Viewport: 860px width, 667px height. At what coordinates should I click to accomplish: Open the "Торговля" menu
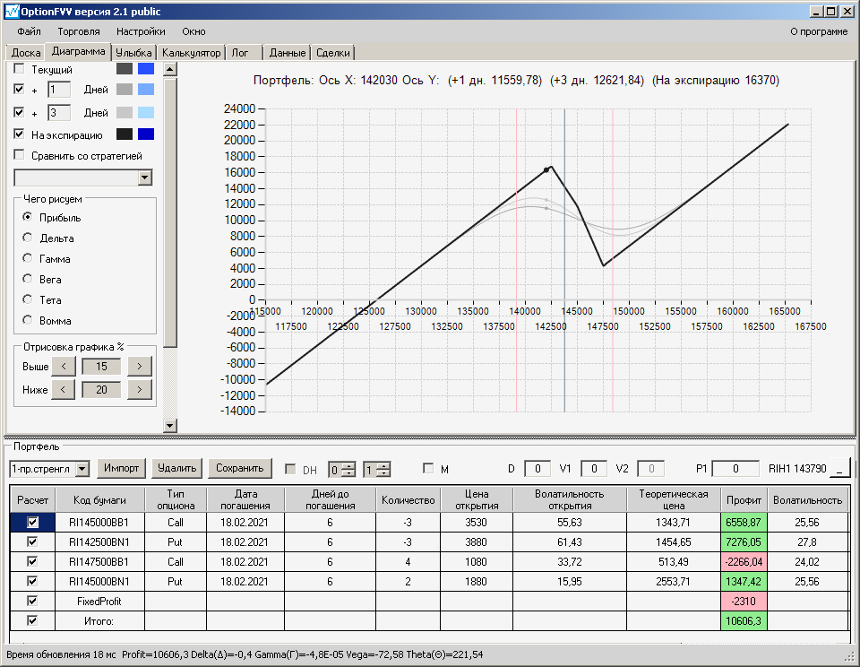click(x=79, y=31)
